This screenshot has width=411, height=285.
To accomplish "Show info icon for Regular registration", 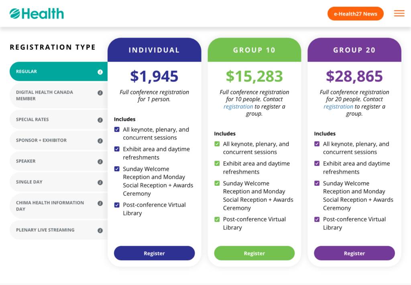I will pos(100,72).
